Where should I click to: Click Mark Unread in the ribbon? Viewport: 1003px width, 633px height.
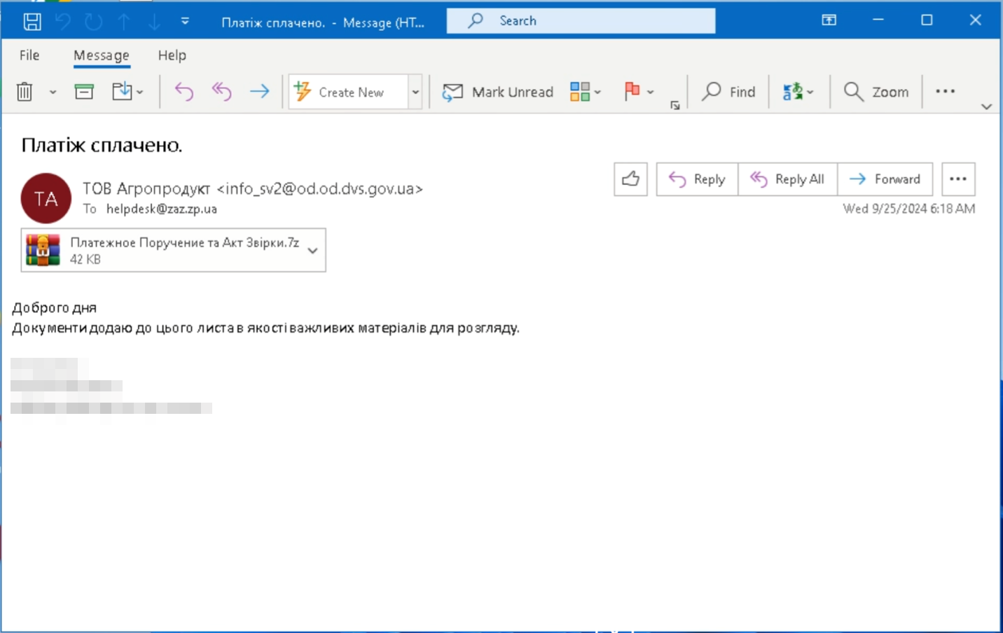click(x=498, y=92)
